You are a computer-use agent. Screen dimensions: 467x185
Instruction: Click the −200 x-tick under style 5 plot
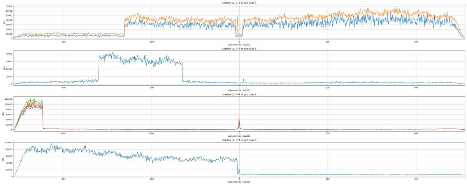click(151, 41)
